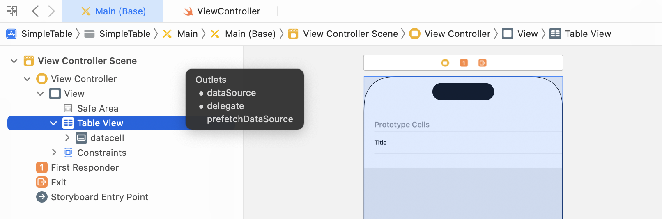Go forward with the right arrow
662x219 pixels.
(x=51, y=11)
